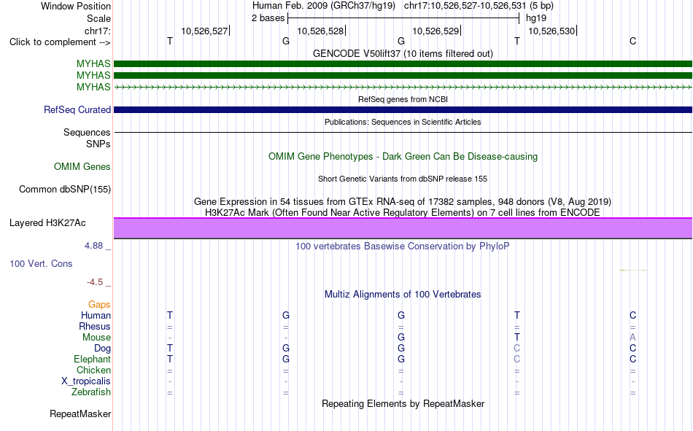Click 'Publications: Sequences in Scientific Articles' title
693x431 pixels.
[403, 122]
